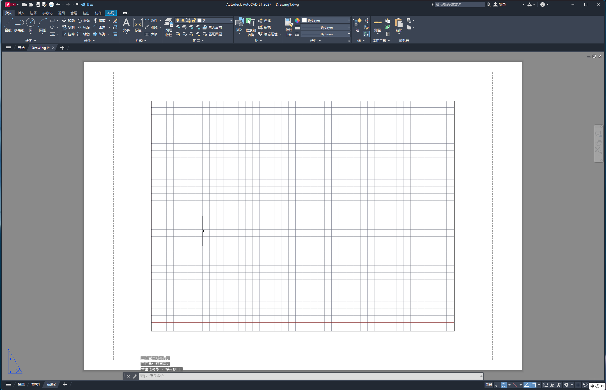The image size is (606, 390).
Task: Click the 旋转 (Rotate) tool
Action: pyautogui.click(x=84, y=20)
